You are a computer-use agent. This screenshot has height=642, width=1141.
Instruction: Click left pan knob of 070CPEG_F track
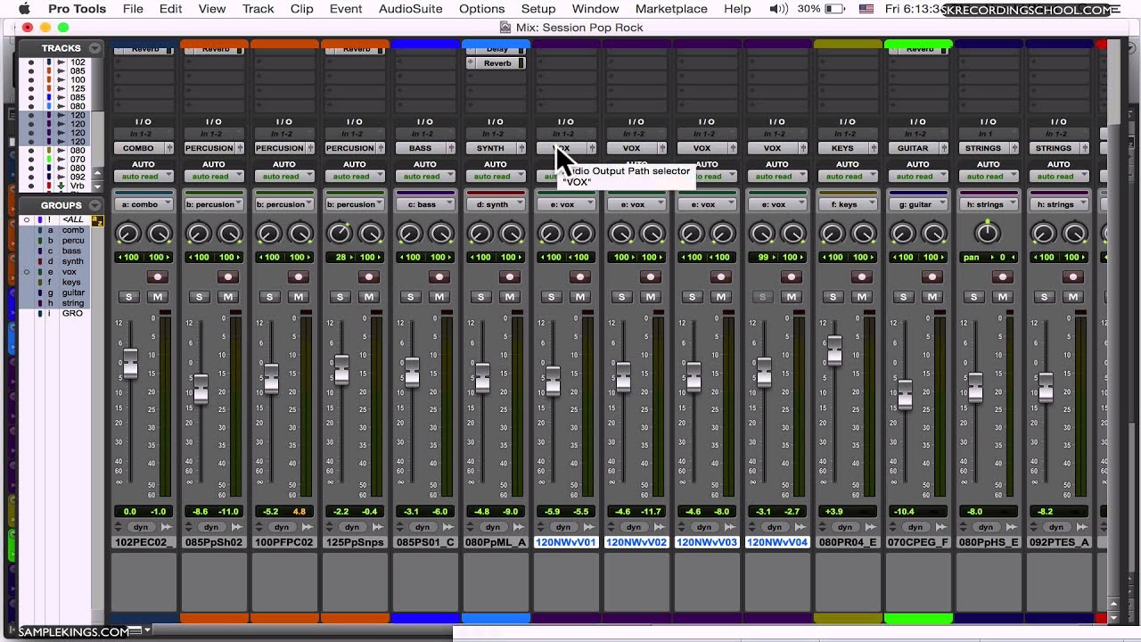(902, 234)
